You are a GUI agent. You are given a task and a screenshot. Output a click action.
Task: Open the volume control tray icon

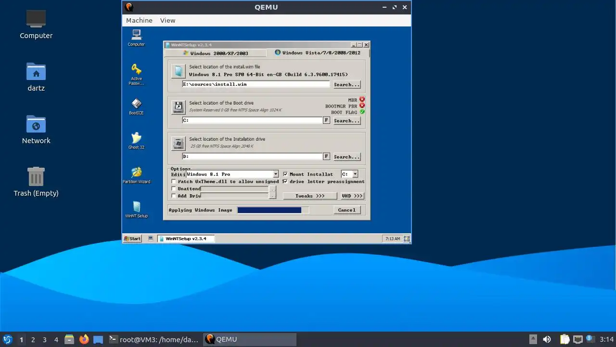(547, 339)
